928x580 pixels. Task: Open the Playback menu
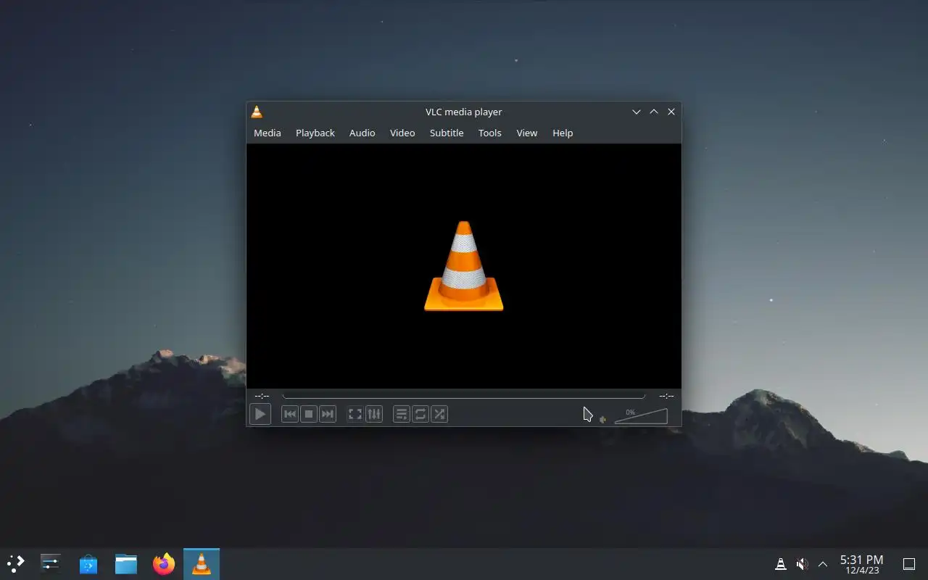click(315, 133)
